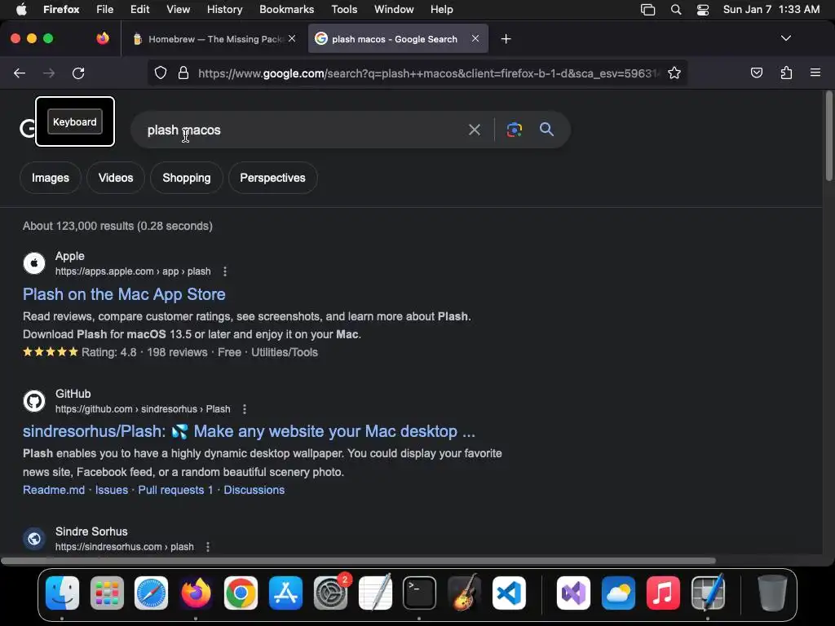
Task: Click the vertical page scrollbar
Action: 828,137
